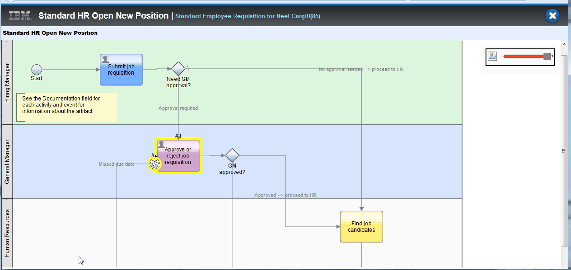Click the 'Missed due date' flow label
571x270 pixels.
pos(117,164)
